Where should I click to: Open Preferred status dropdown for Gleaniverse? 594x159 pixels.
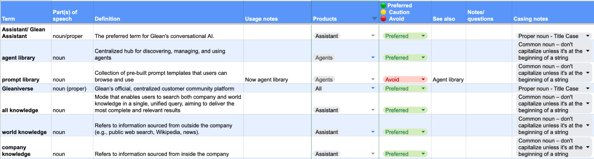pyautogui.click(x=405, y=89)
